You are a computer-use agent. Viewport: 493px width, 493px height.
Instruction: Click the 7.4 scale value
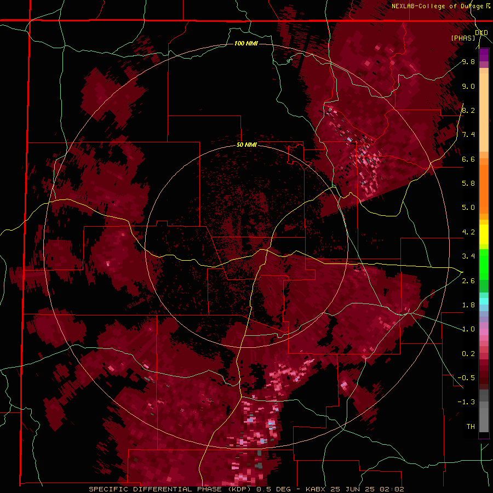[x=468, y=135]
